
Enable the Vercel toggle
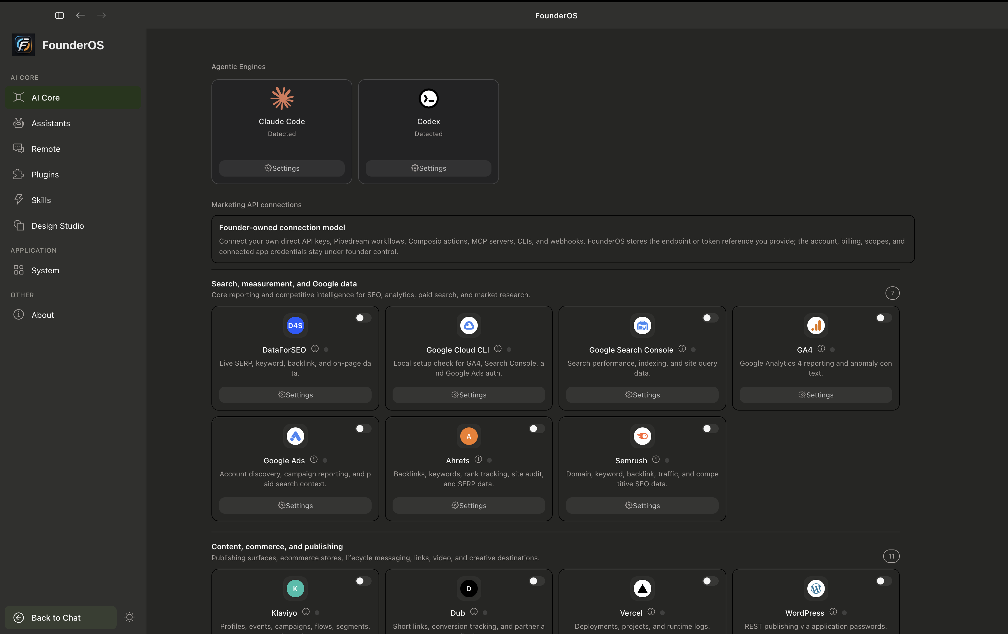pos(710,581)
